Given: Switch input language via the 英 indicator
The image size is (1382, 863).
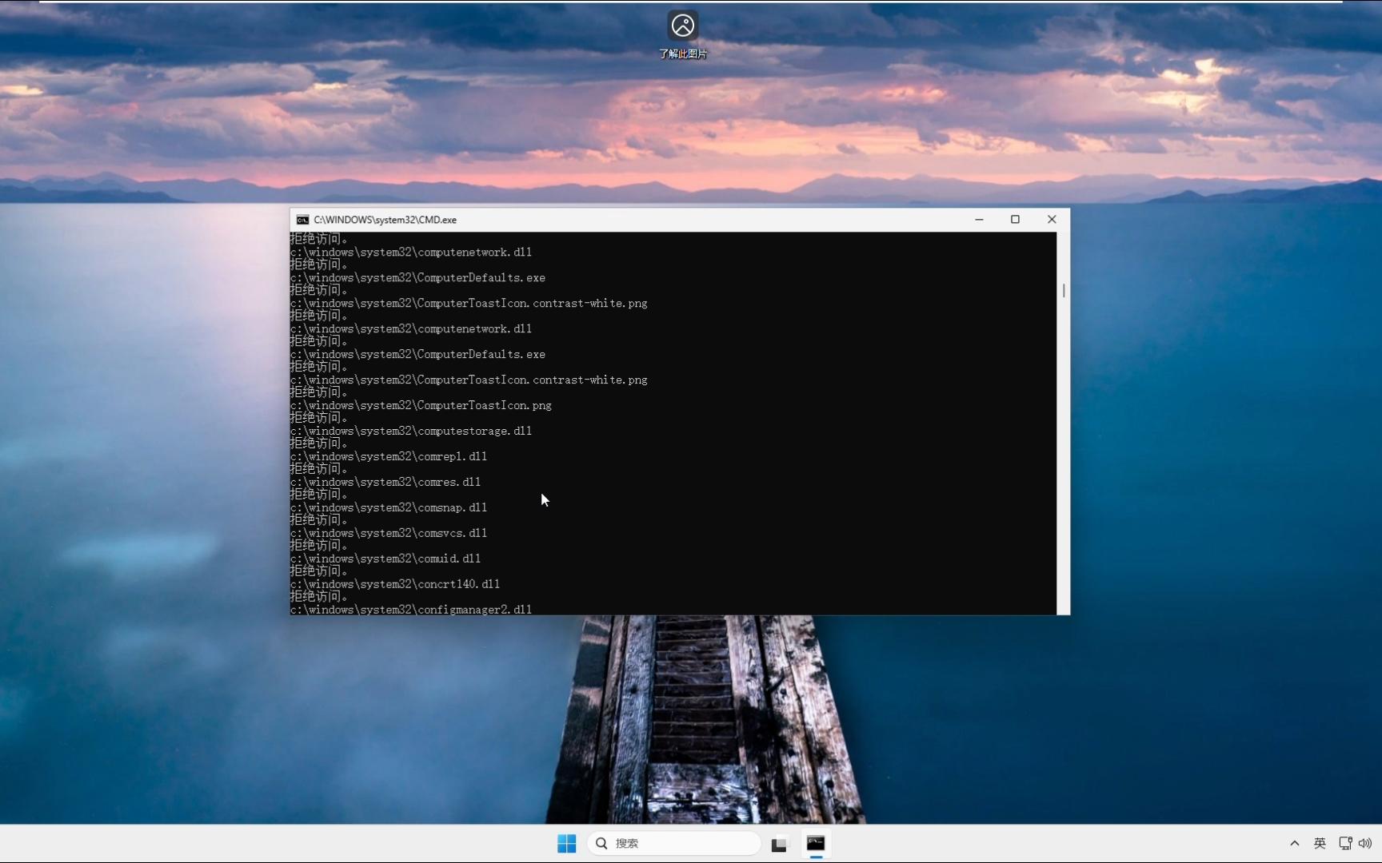Looking at the screenshot, I should coord(1320,843).
